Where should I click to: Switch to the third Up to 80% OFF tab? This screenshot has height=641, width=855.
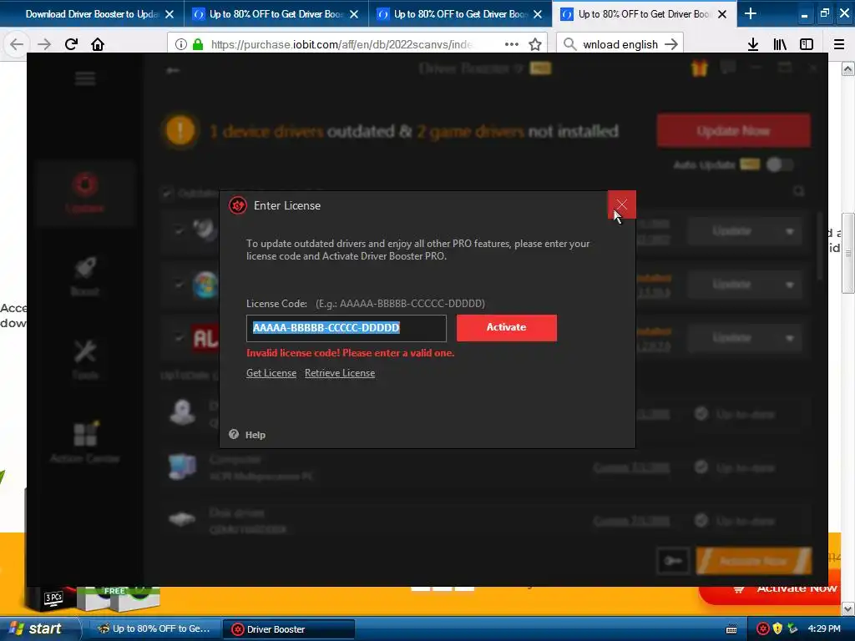(x=460, y=14)
